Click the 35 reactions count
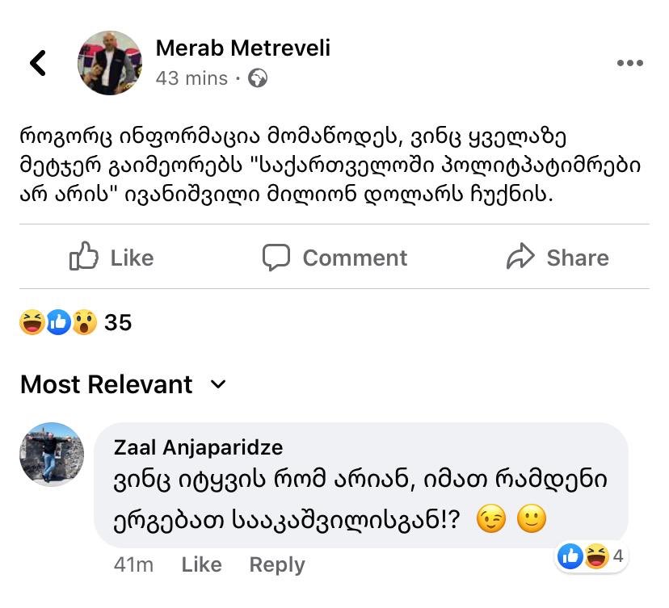Viewport: 669px width, 608px height. tap(118, 323)
